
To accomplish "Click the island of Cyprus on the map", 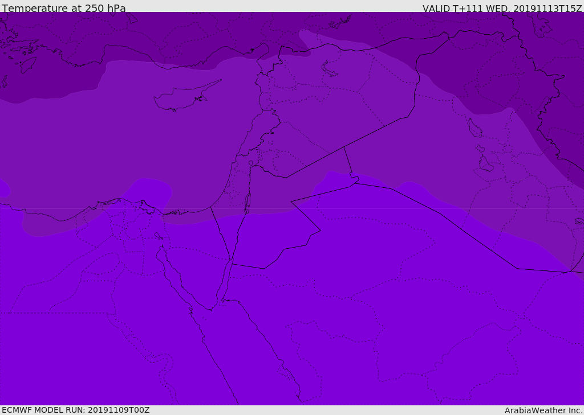I will point(182,97).
